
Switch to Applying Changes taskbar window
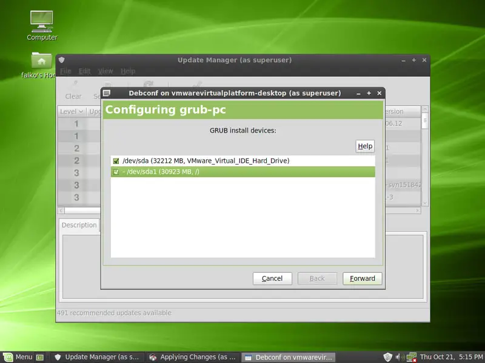point(192,357)
